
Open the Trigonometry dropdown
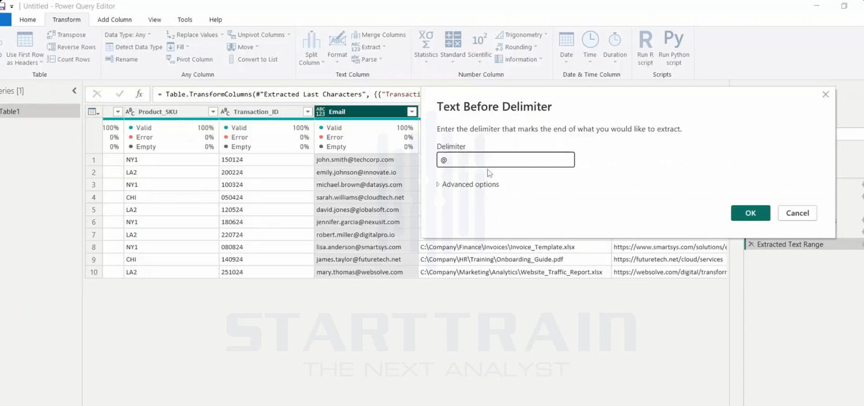tap(545, 35)
